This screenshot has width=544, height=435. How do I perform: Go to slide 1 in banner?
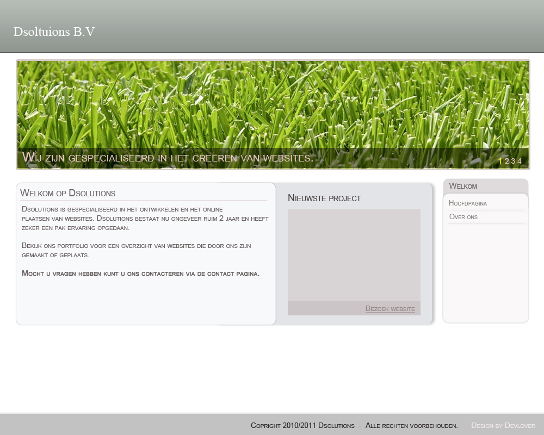pos(500,161)
